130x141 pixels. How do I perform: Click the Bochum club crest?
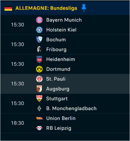pyautogui.click(x=39, y=40)
